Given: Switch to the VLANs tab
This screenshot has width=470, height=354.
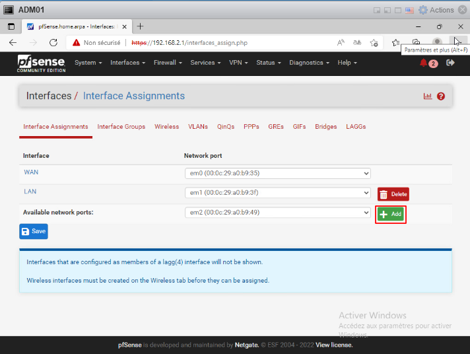Looking at the screenshot, I should [x=197, y=127].
